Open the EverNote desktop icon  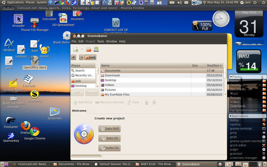coord(29,81)
